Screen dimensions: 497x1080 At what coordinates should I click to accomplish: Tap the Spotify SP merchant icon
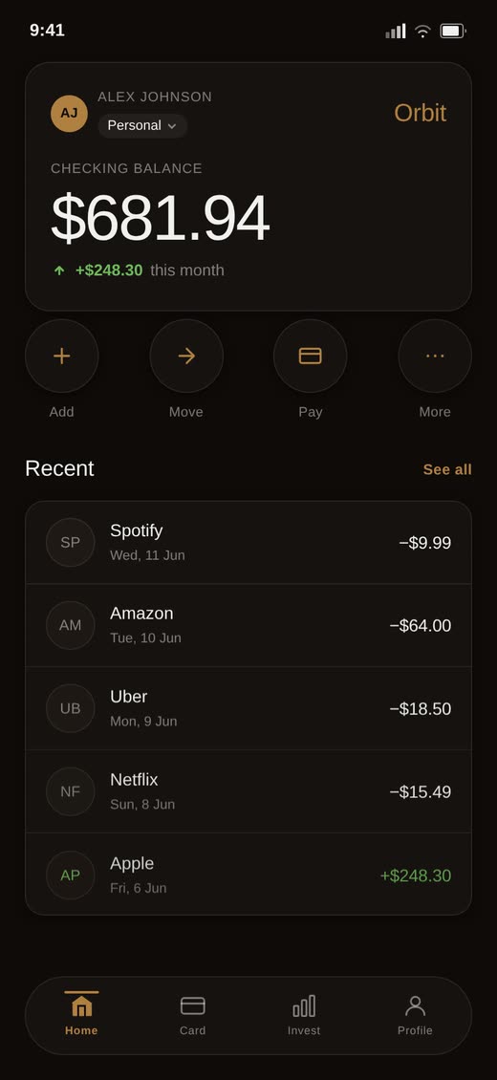click(70, 543)
